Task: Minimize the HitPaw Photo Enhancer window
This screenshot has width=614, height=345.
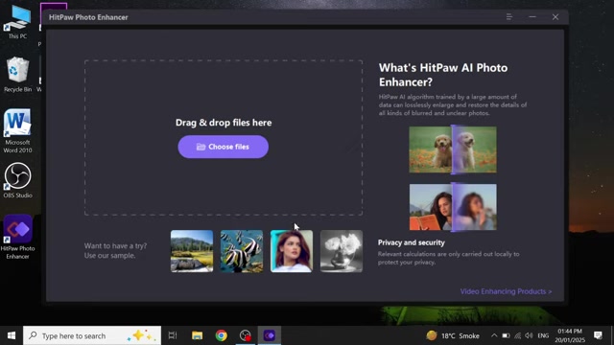Action: 532,17
